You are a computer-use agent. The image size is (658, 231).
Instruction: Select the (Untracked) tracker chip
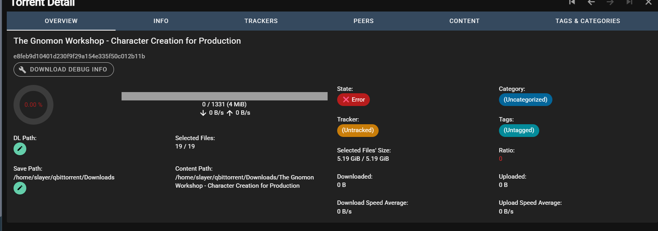click(x=358, y=130)
